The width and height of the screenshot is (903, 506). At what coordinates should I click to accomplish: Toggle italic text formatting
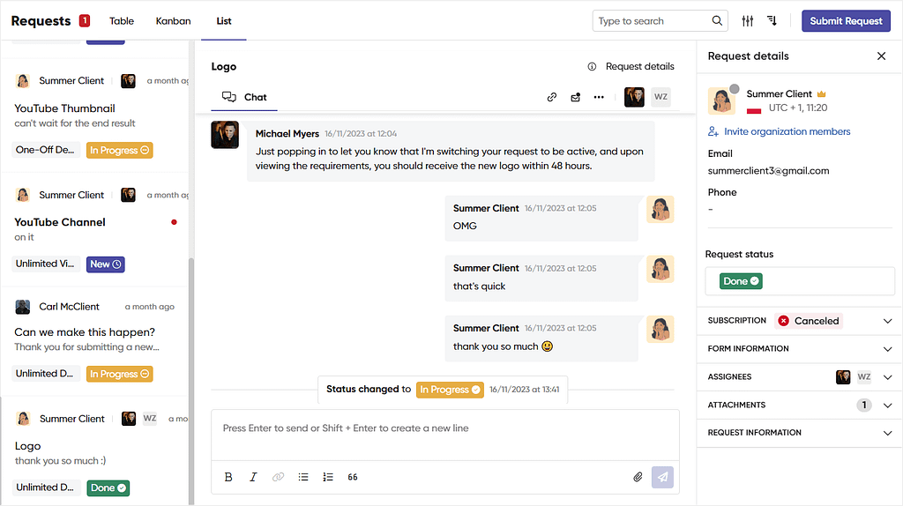pyautogui.click(x=253, y=477)
